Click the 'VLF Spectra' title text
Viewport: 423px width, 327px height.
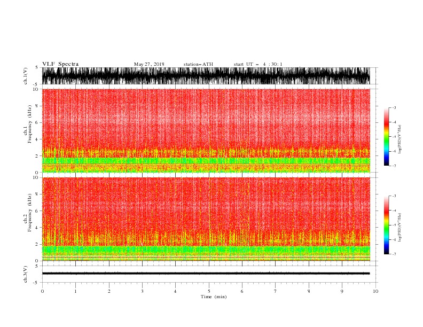pos(60,64)
